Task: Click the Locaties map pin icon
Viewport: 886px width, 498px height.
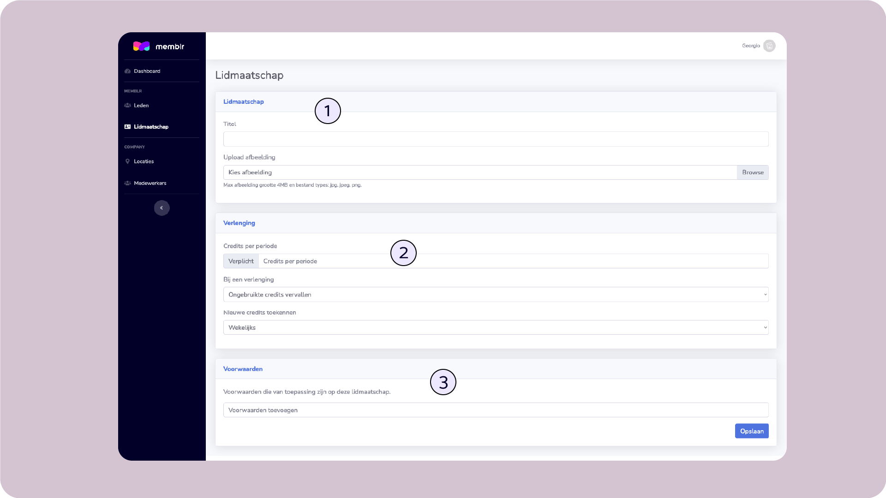Action: pos(127,161)
